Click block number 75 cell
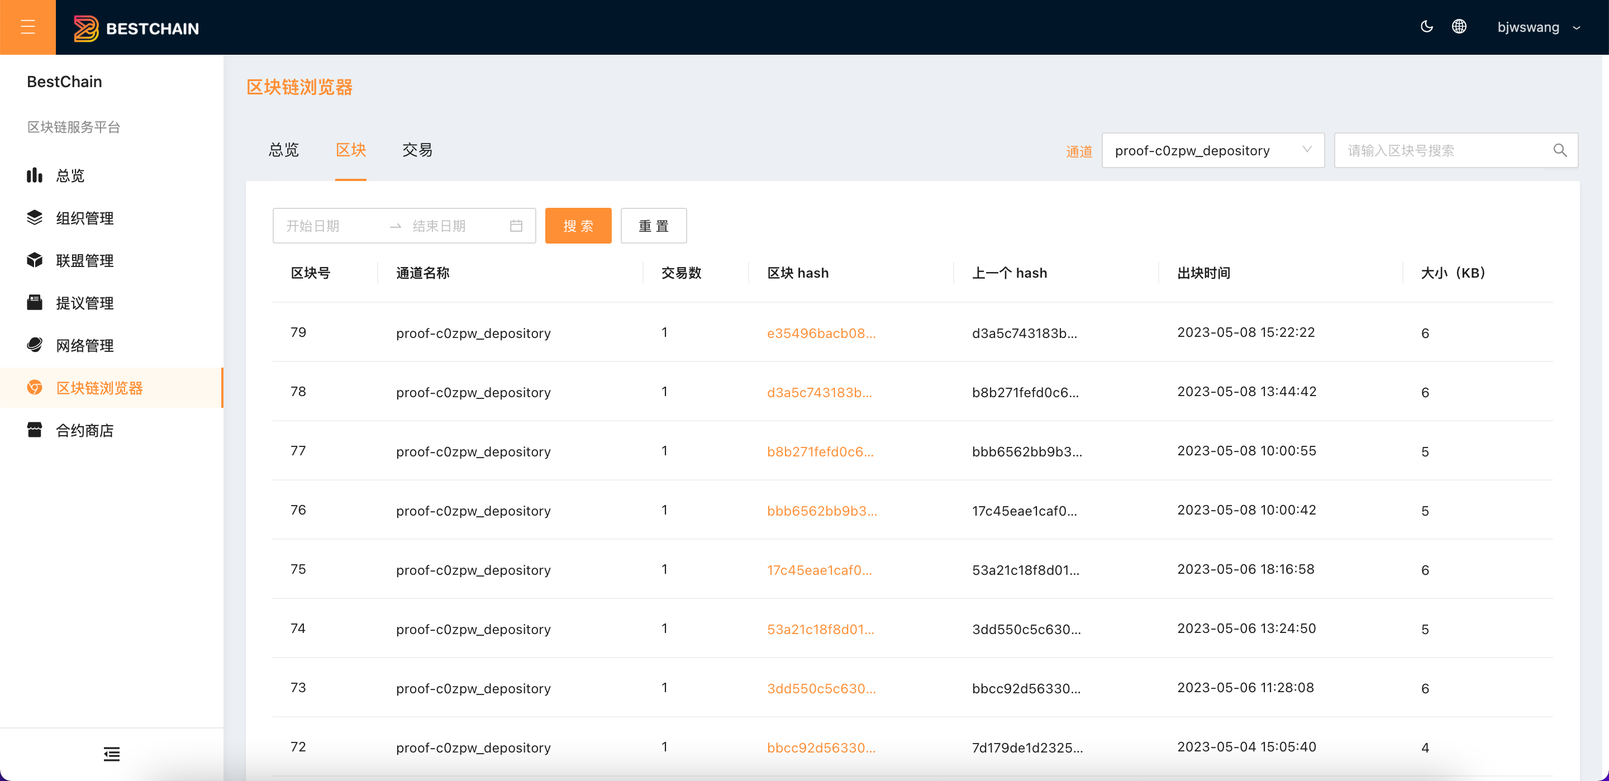Viewport: 1609px width, 781px height. coord(298,569)
